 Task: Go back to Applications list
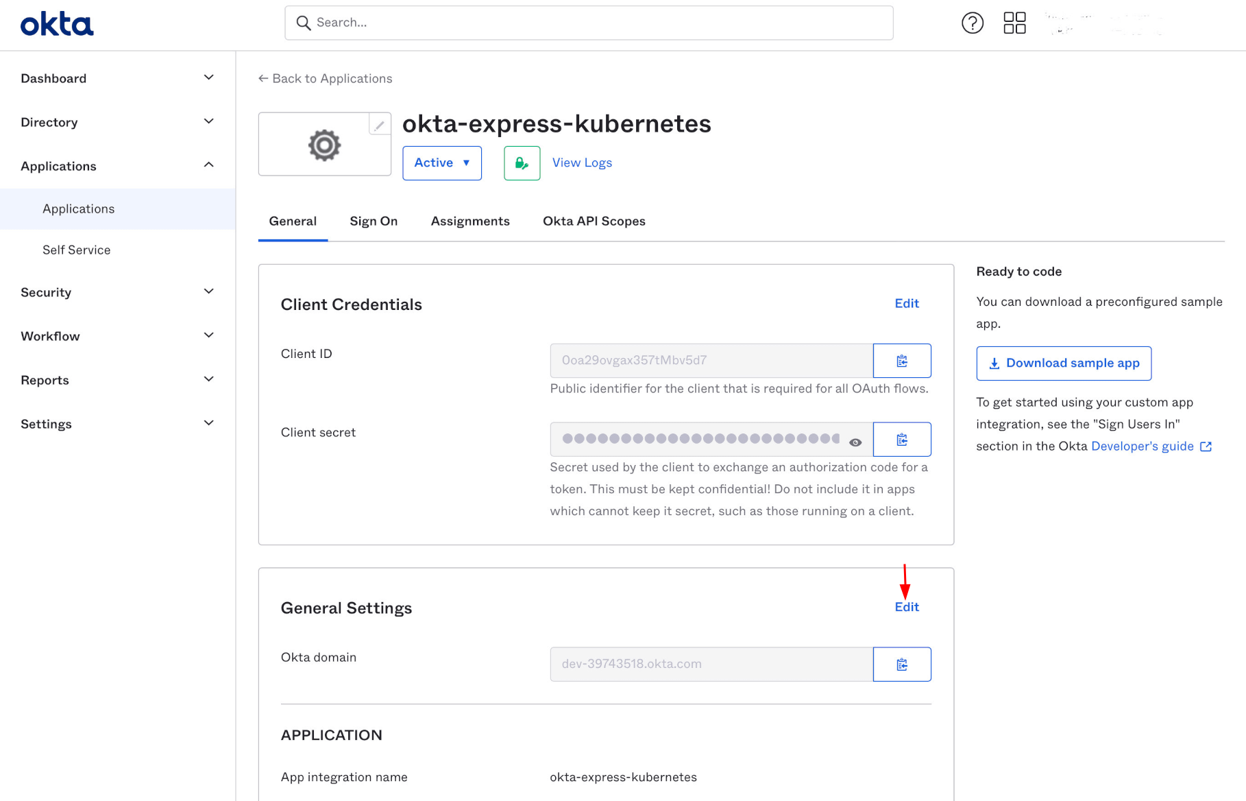(x=325, y=78)
